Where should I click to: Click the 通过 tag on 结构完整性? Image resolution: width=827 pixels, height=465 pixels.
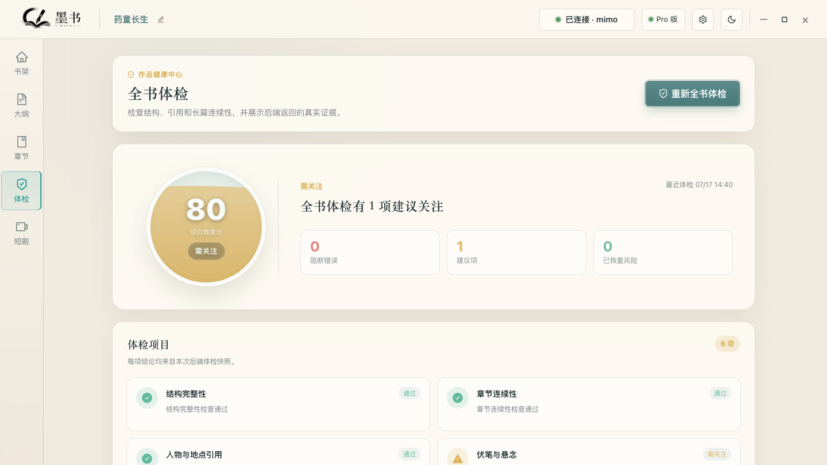click(x=409, y=393)
